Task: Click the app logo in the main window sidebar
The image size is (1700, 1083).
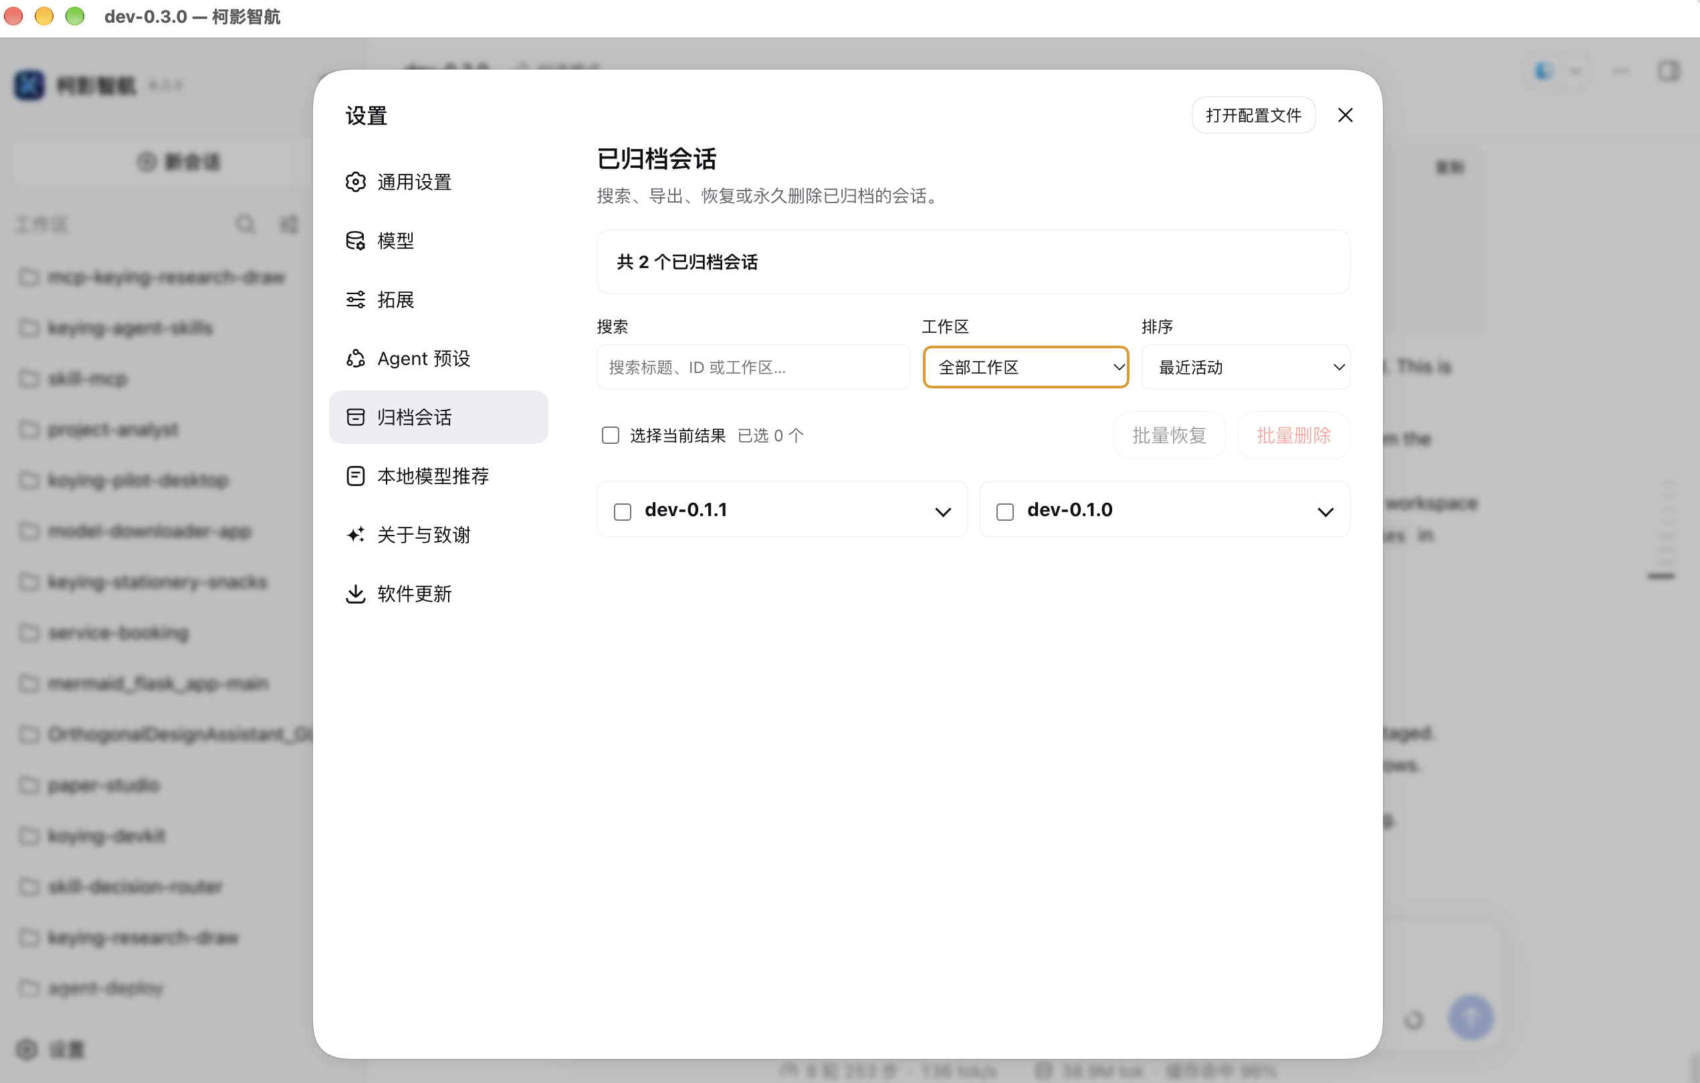Action: coord(29,86)
